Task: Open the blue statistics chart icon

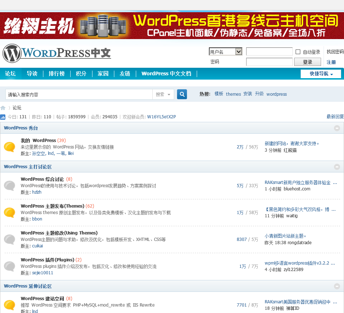Action: point(3,117)
